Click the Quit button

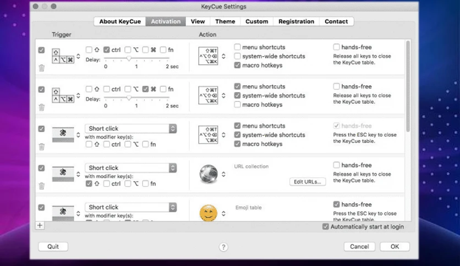[x=53, y=246]
